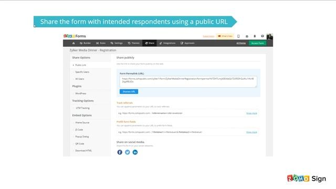Viewport: 336px width, 189px height.
Task: Open the notifications bell icon
Action: 255,36
